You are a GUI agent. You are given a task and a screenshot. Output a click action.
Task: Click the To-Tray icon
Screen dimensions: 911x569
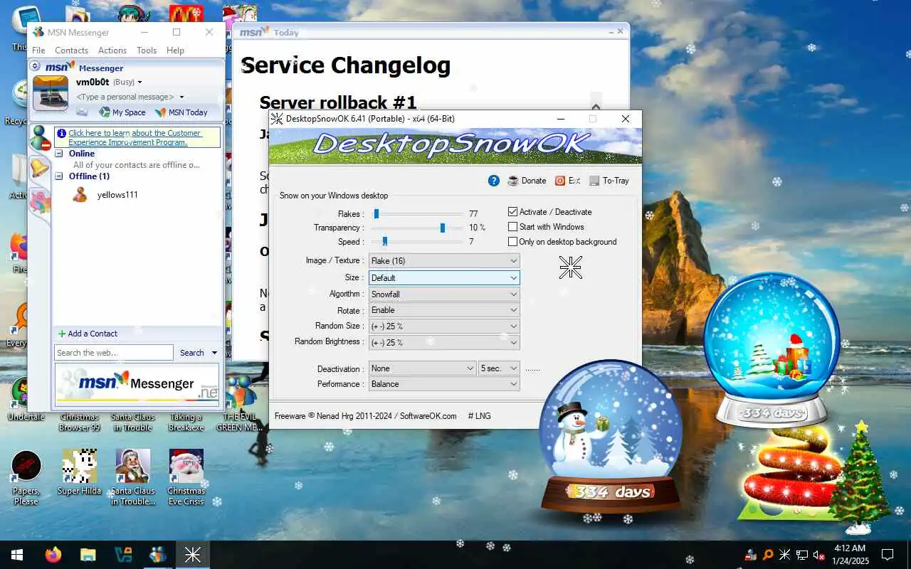(594, 181)
